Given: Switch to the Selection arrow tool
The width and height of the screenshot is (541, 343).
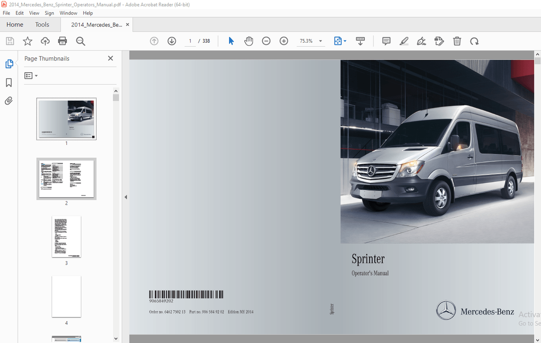Looking at the screenshot, I should pos(231,41).
